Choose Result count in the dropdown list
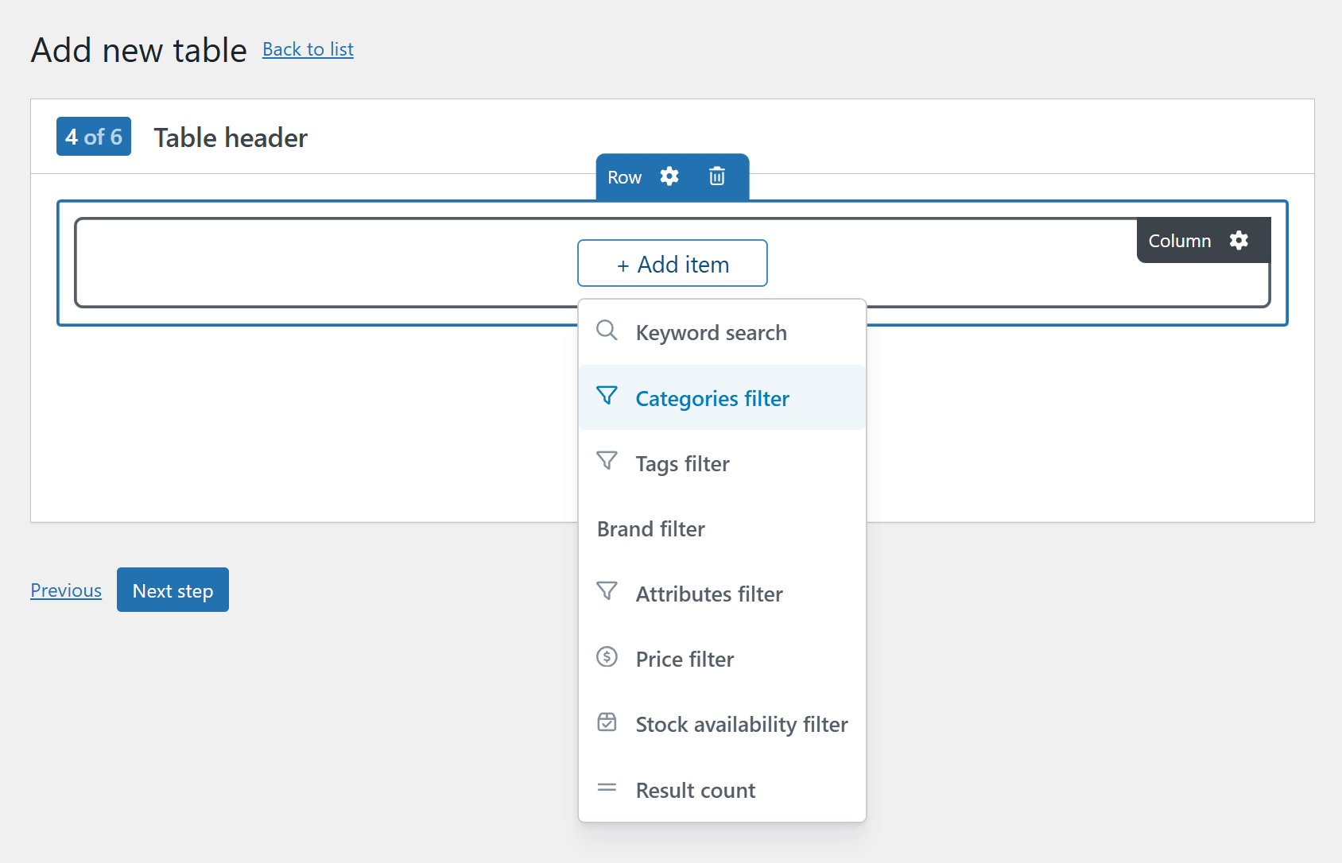This screenshot has height=863, width=1342. (695, 790)
